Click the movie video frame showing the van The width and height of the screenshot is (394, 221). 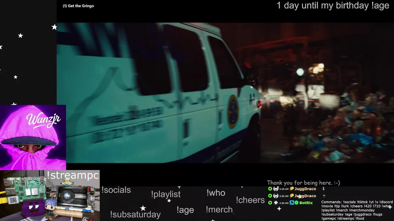pos(225,92)
